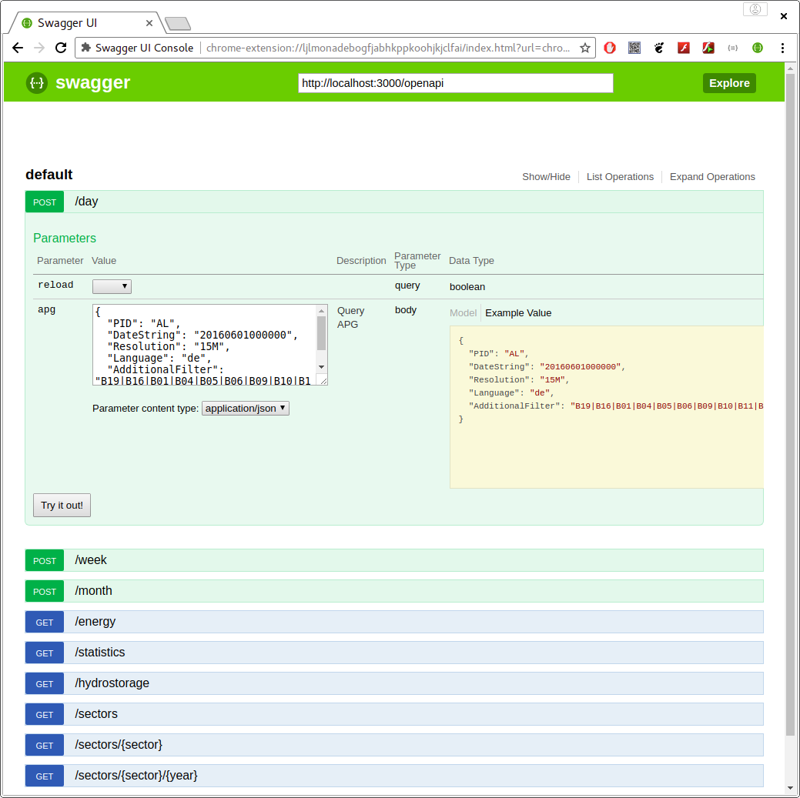
Task: Click the textarea resize handle
Action: click(323, 380)
